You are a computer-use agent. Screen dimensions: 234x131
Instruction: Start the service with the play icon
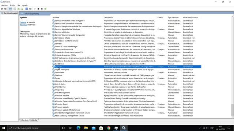[35, 9]
